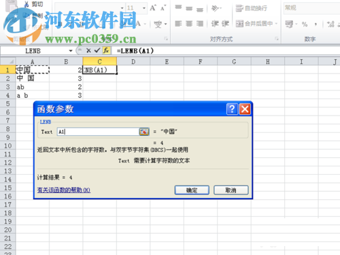Apply Comma Style format
Viewport: 340px width, 255px height.
point(316,24)
